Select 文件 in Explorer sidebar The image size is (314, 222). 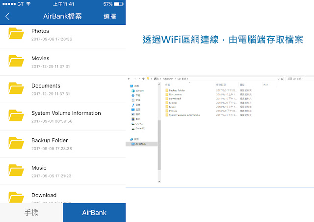[x=136, y=100]
